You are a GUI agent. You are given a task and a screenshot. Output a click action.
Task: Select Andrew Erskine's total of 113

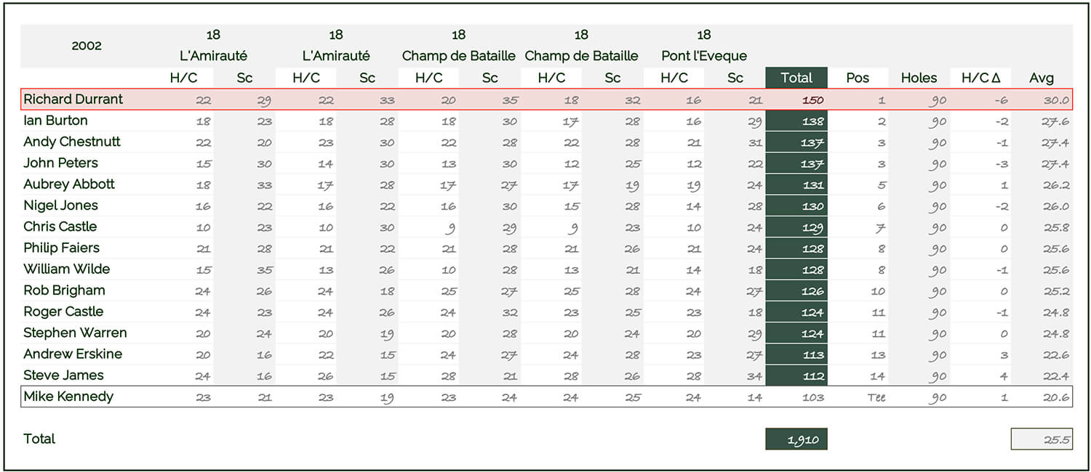point(796,354)
